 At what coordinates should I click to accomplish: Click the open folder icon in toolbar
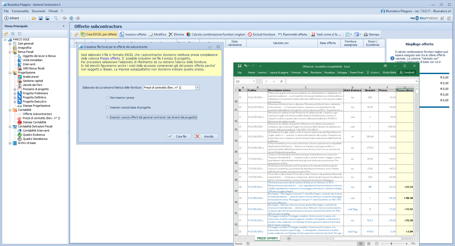coord(34,18)
